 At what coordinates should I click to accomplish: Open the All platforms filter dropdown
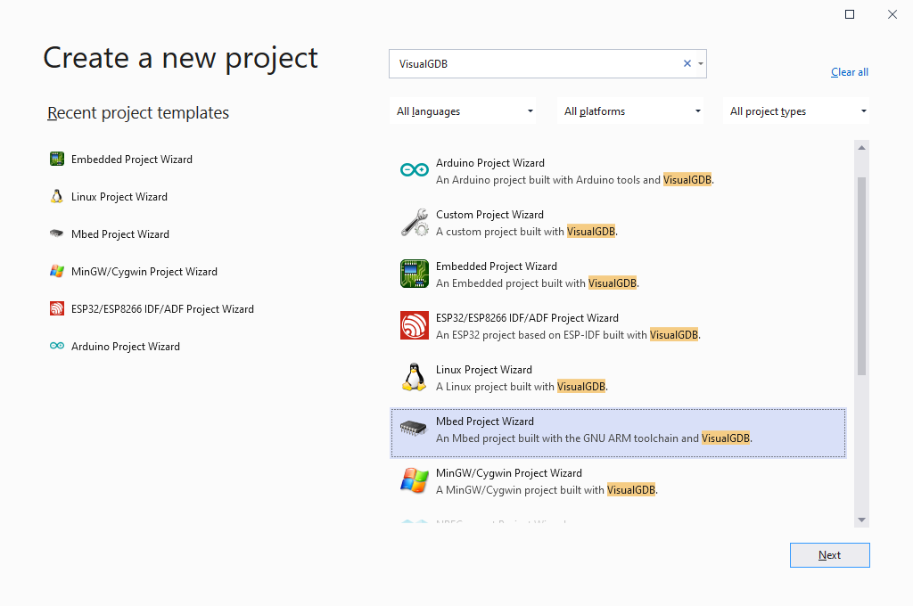point(630,111)
